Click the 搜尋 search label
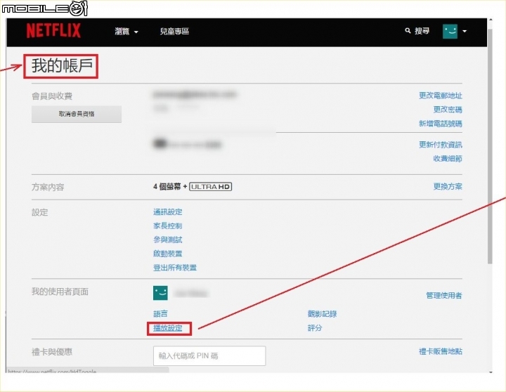Screen dimensions: 506x392 pos(422,31)
